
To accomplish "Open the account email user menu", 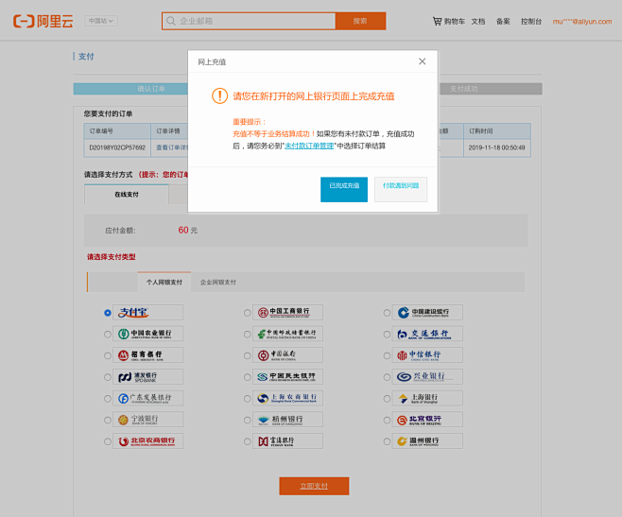I will [581, 21].
